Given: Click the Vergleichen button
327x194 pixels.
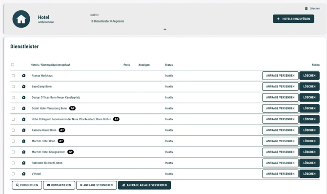Looking at the screenshot, I should 27,185.
